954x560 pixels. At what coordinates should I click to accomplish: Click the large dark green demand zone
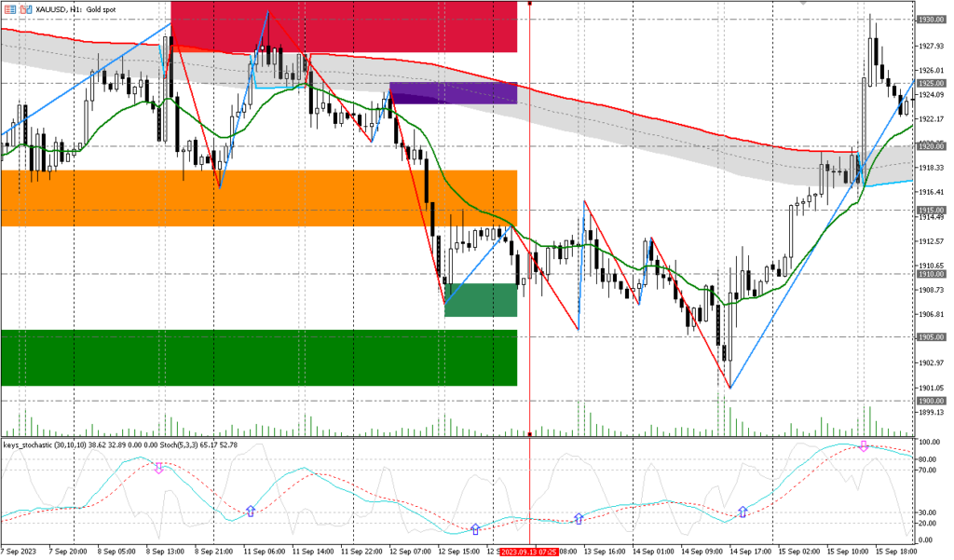(259, 357)
